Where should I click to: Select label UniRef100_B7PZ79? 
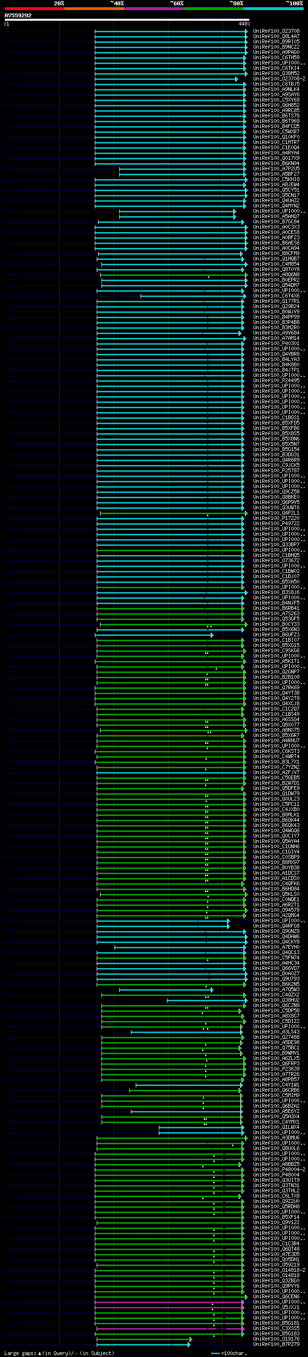tap(276, 1344)
